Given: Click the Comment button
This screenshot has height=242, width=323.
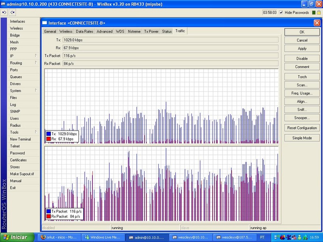Looking at the screenshot, I should pos(302,67).
